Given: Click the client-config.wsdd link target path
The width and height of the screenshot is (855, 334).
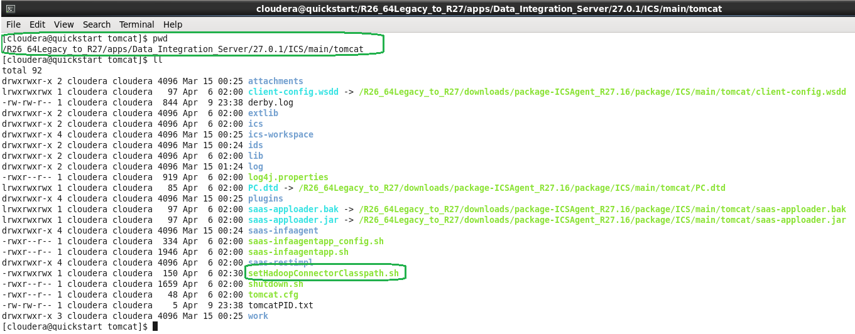Looking at the screenshot, I should tap(602, 92).
